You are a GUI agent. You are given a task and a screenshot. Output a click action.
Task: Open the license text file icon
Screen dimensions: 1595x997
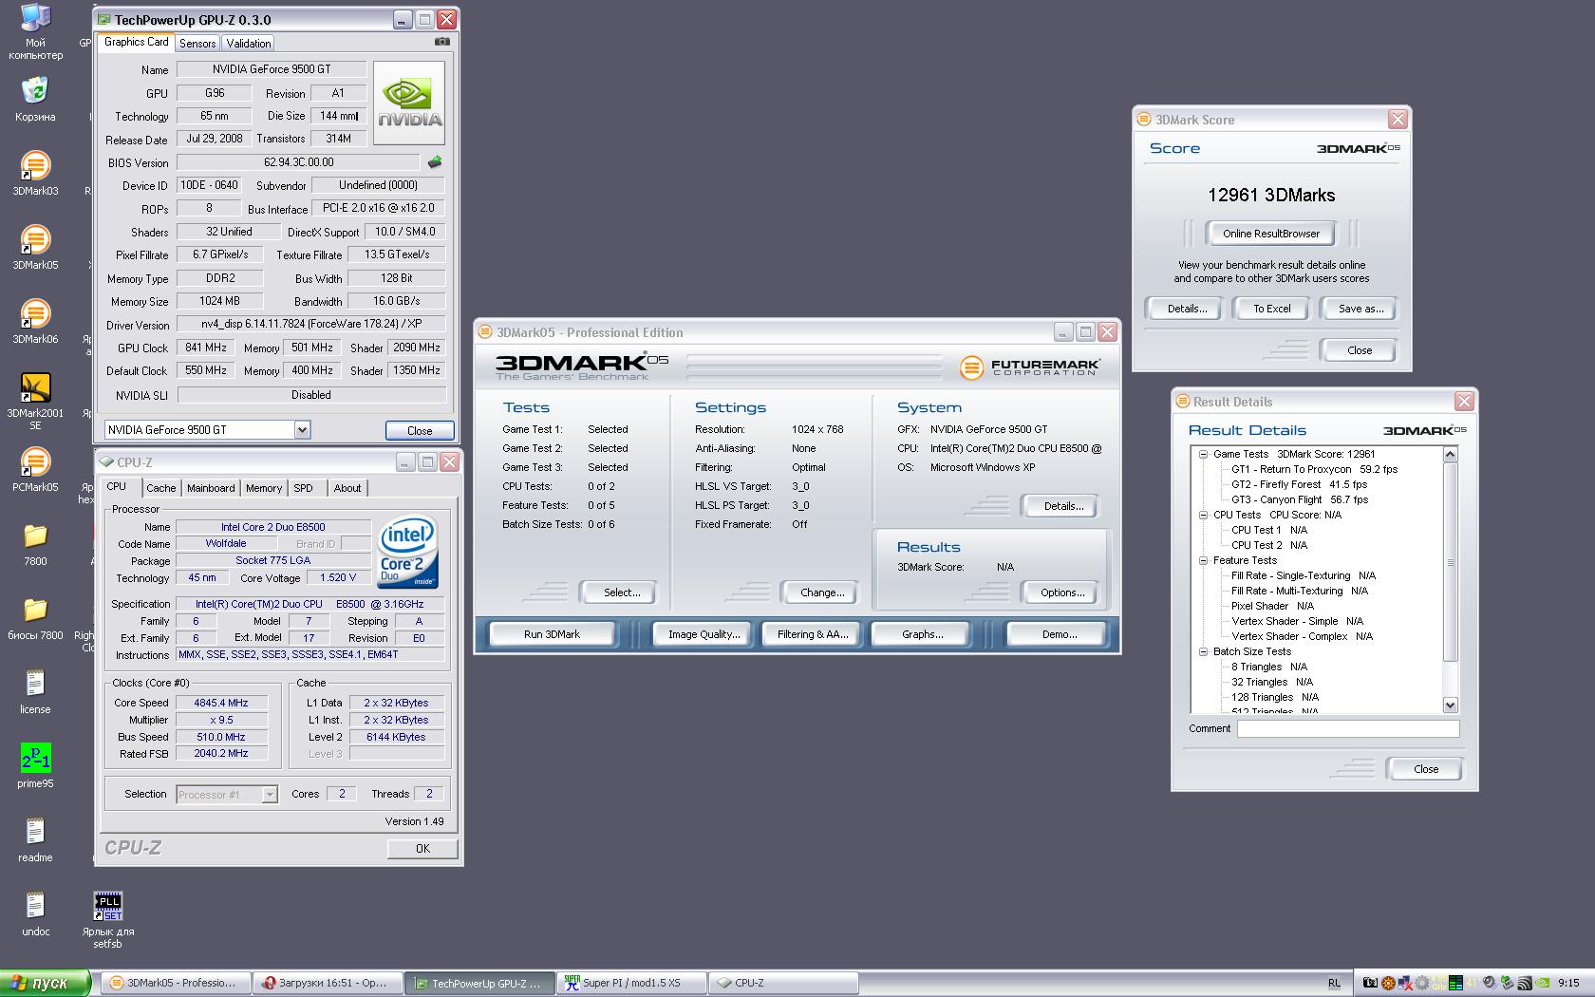(35, 685)
